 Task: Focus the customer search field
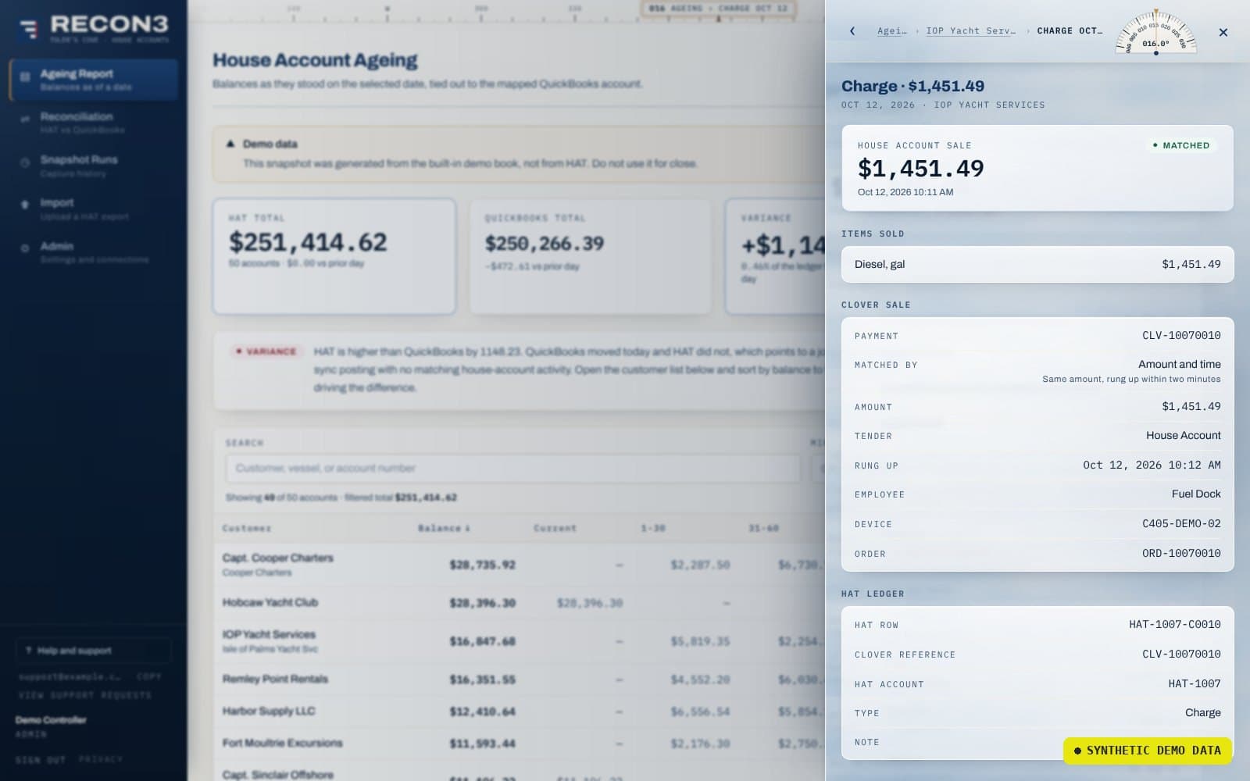[x=512, y=468]
